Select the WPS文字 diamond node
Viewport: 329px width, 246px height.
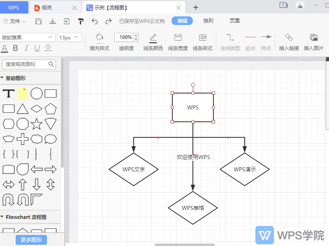(x=134, y=169)
